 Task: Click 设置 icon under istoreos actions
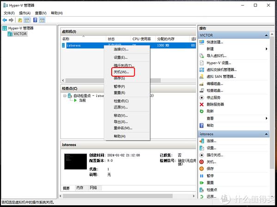pos(202,148)
